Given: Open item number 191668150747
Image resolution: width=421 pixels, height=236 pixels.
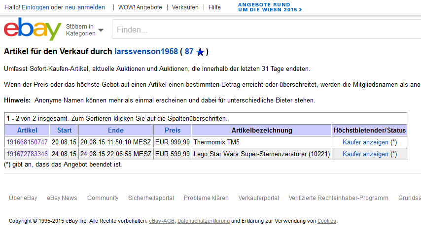Looking at the screenshot, I should pos(27,142).
